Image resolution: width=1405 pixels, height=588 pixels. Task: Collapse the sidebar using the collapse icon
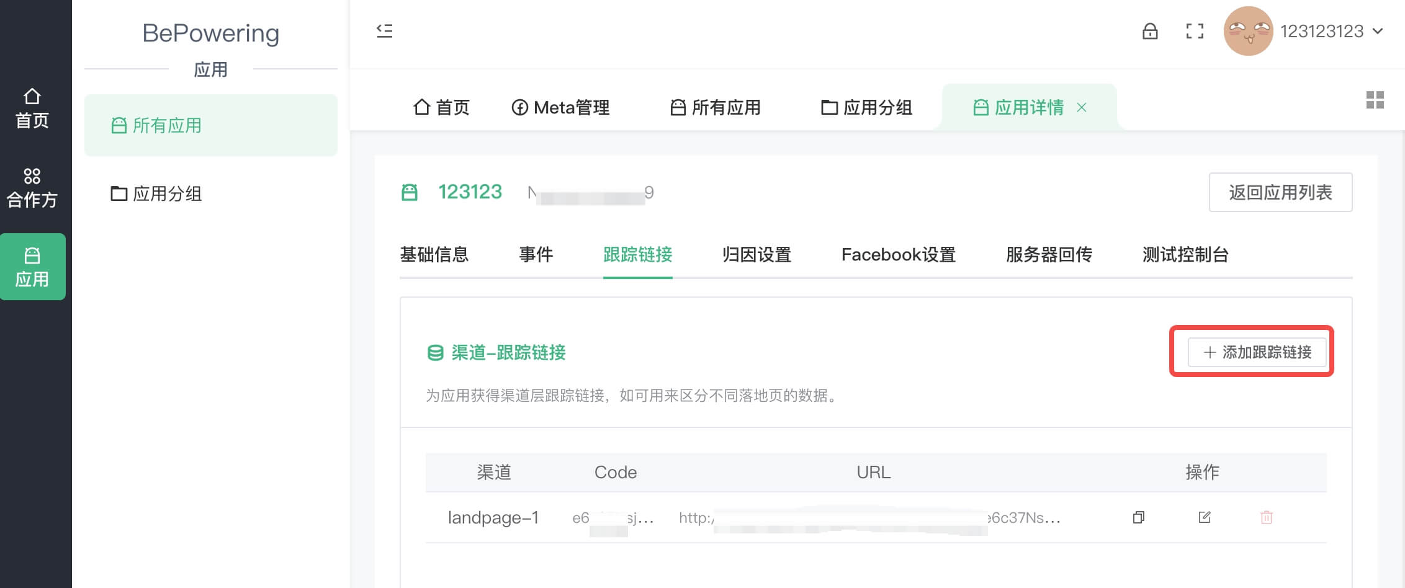click(x=385, y=31)
